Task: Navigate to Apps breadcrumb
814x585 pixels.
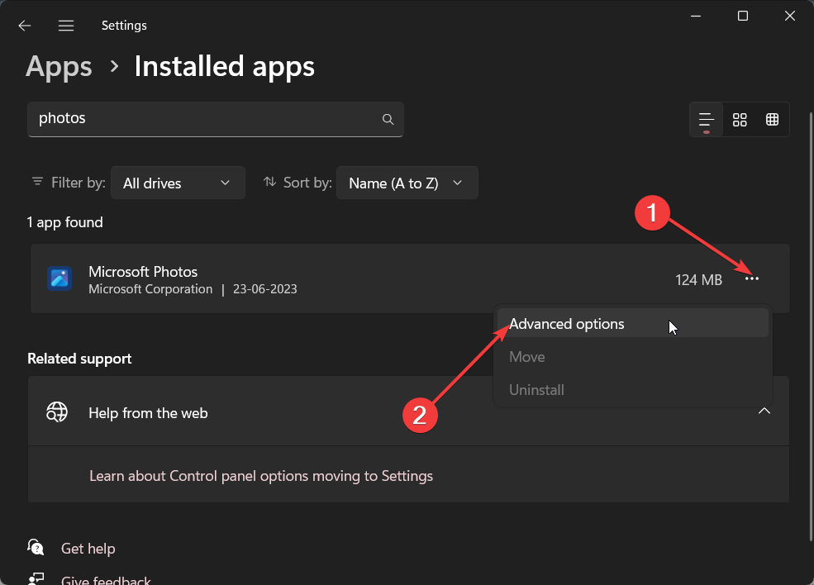Action: tap(59, 67)
